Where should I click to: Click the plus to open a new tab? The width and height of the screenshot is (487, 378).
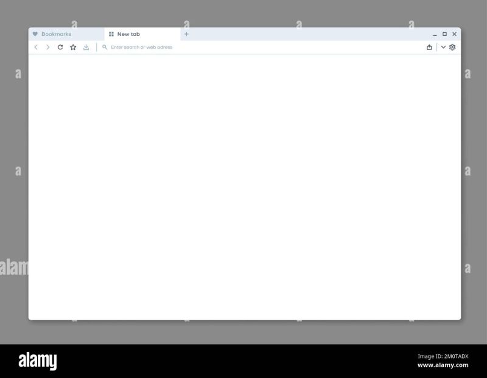(x=186, y=34)
